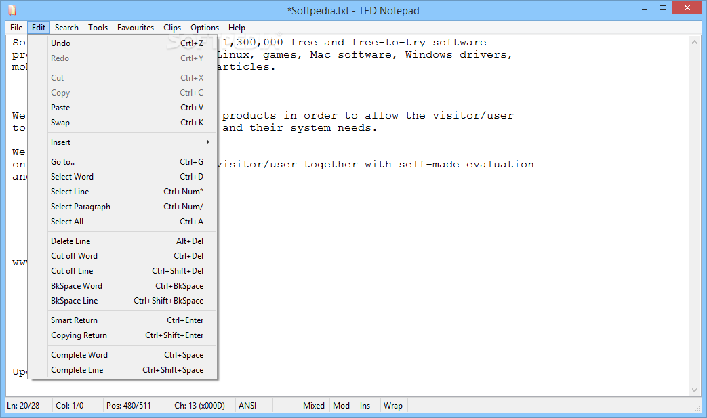
Task: Close the open Edit menu
Action: [x=39, y=28]
